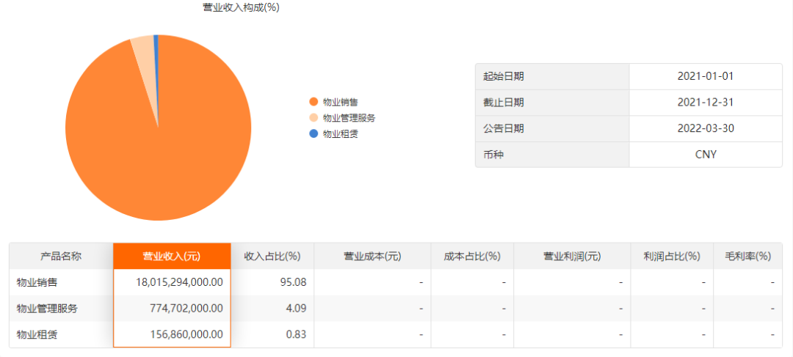Image resolution: width=793 pixels, height=357 pixels.
Task: Select 营业收入(元) column header
Action: (172, 256)
